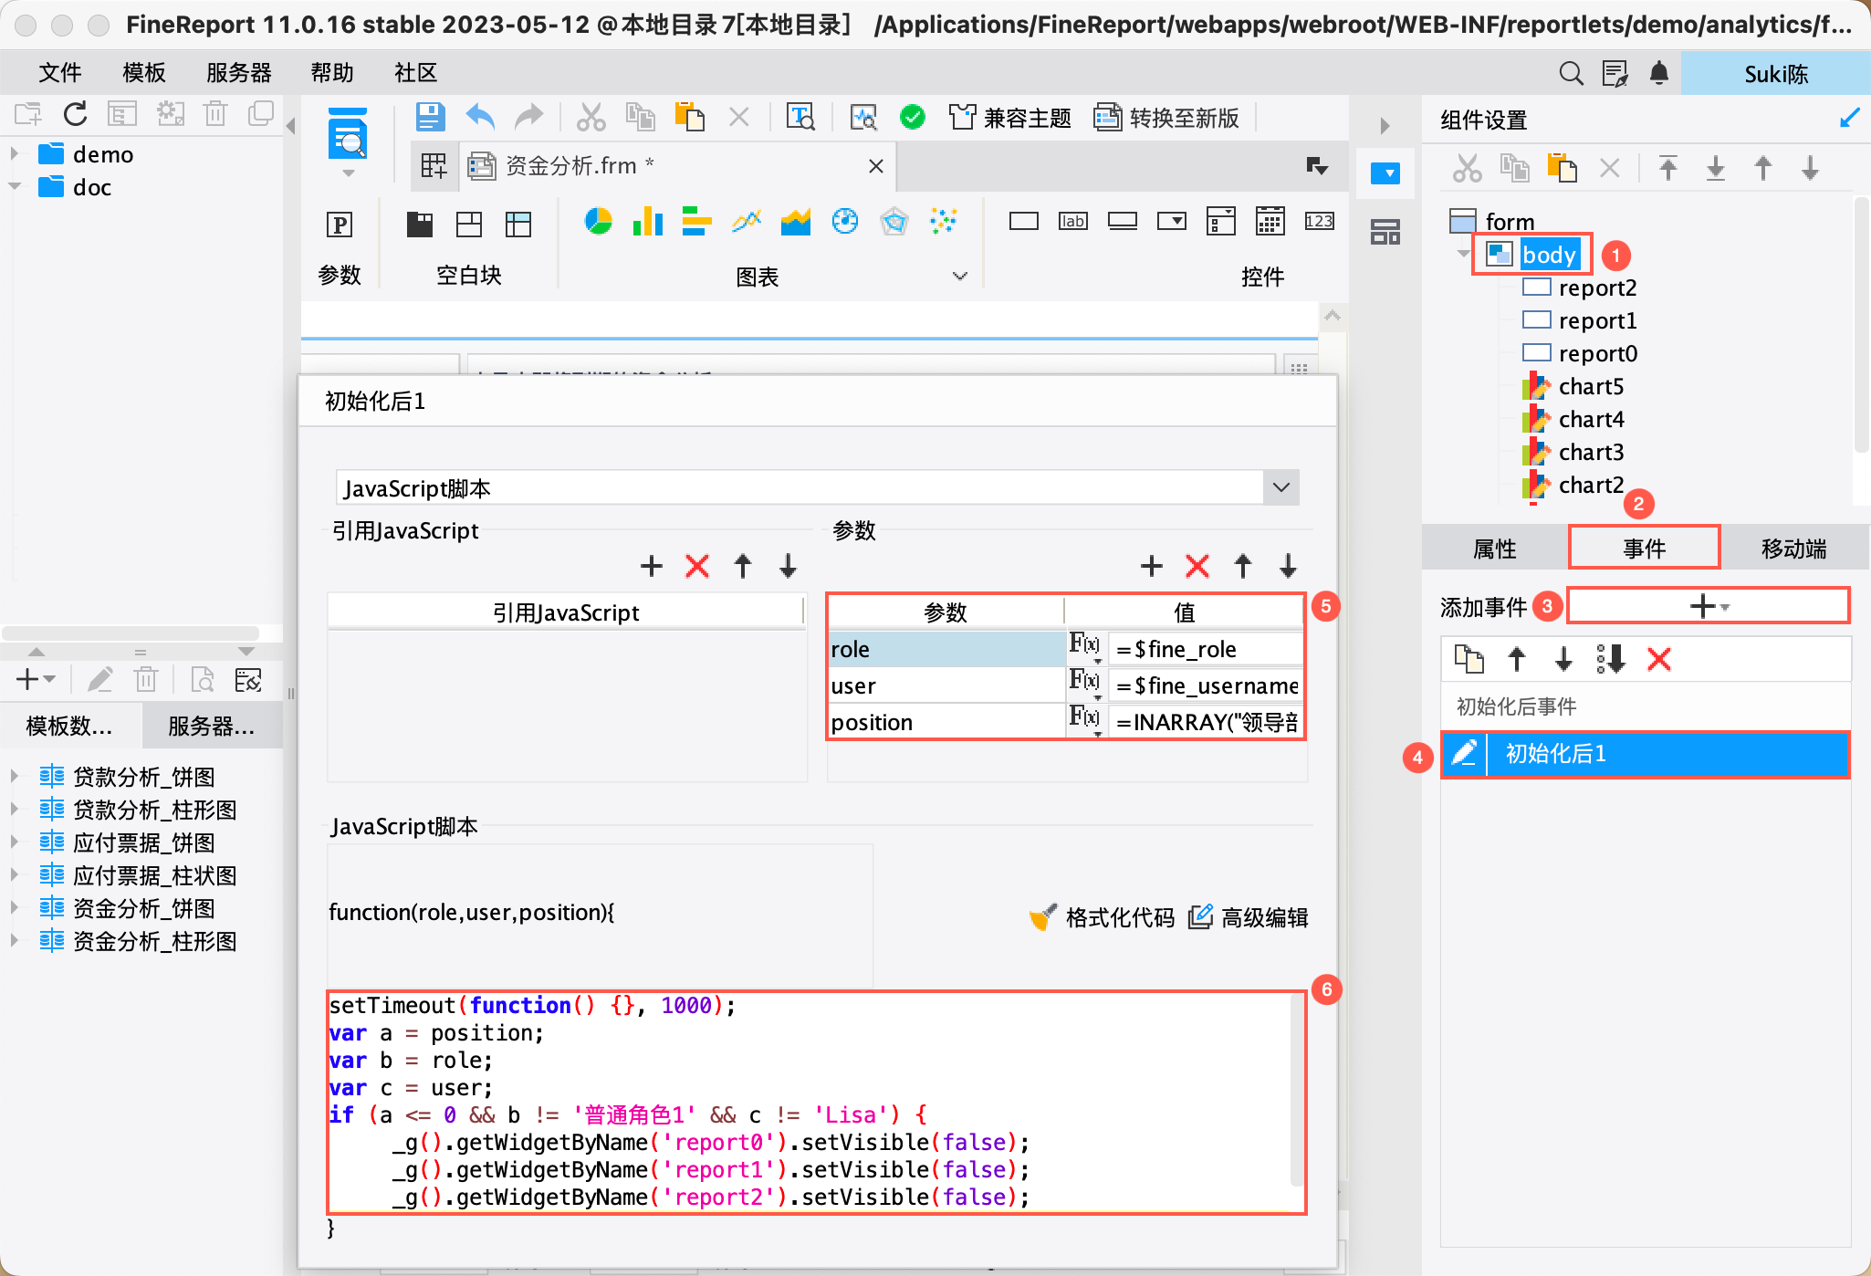Click the Save template icon
The width and height of the screenshot is (1871, 1276).
pyautogui.click(x=430, y=117)
